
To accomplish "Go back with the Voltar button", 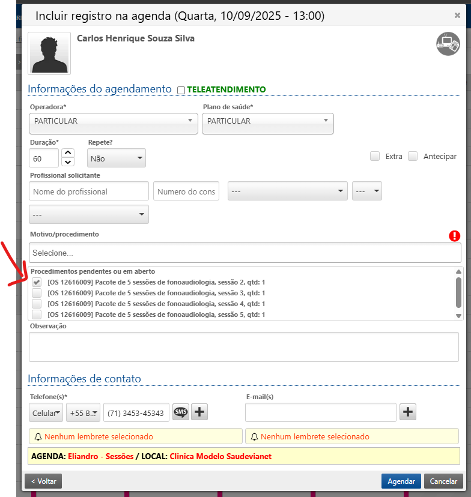I will [43, 481].
